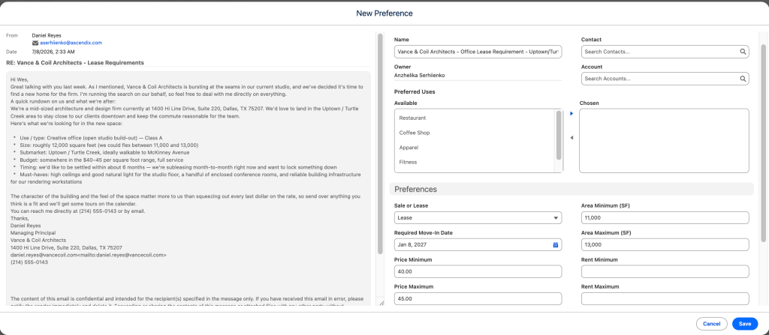Edit the Required Move-In Date field
This screenshot has width=769, height=335.
coord(478,245)
